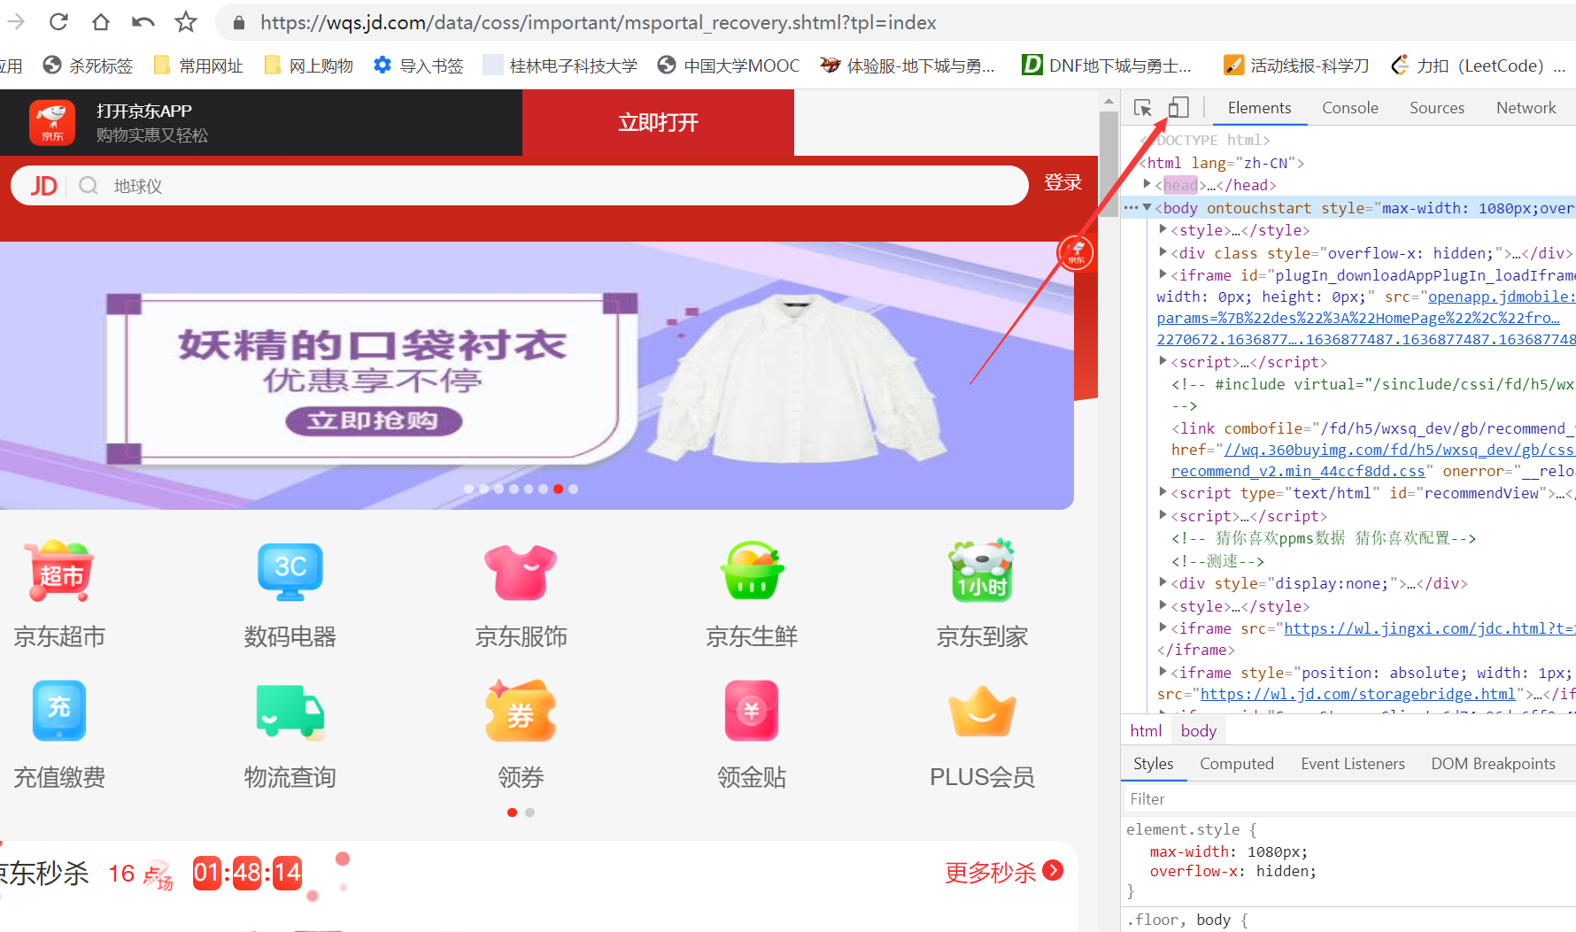This screenshot has height=932, width=1576.
Task: Open the 桂林电子科技大学 bookmark
Action: tap(560, 65)
